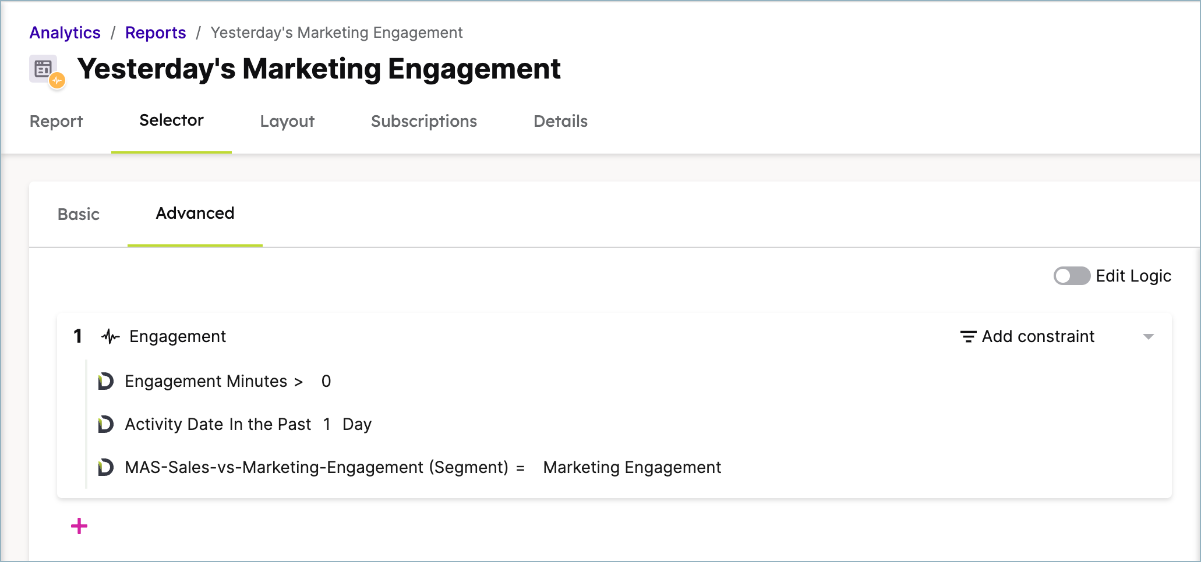This screenshot has width=1201, height=562.
Task: Go to the Subscriptions tab
Action: (x=424, y=121)
